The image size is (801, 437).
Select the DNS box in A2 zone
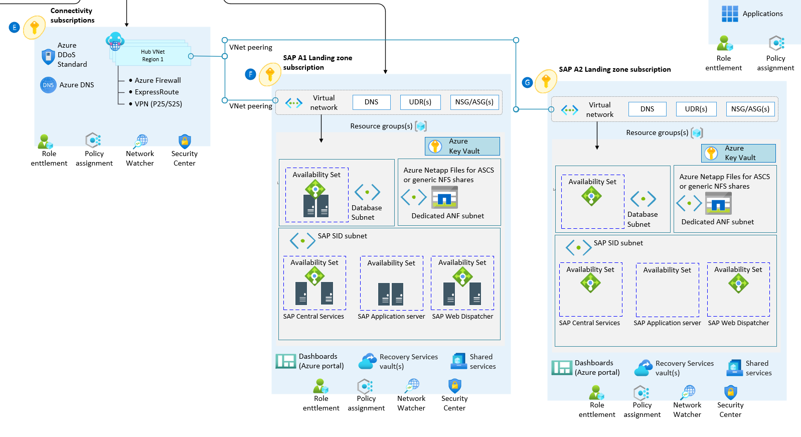[648, 109]
